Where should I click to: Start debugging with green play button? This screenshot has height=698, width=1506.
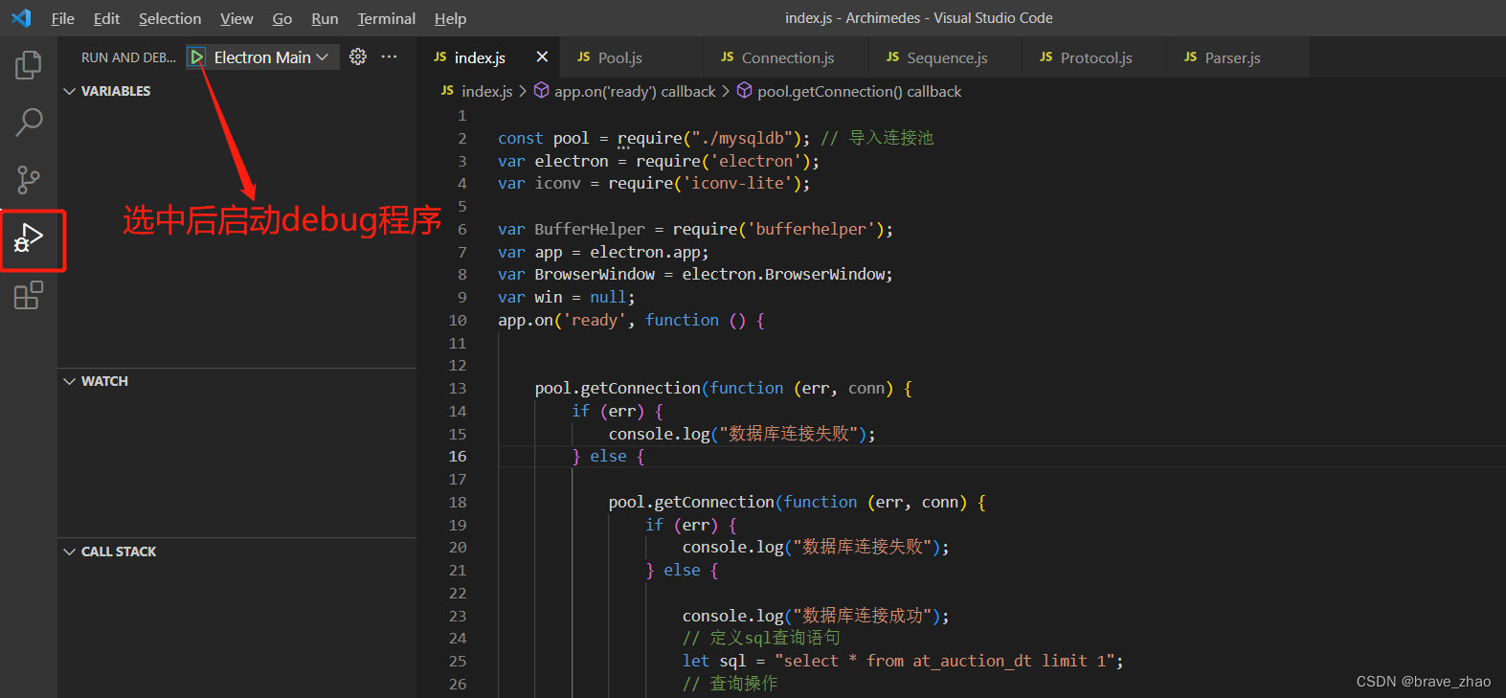tap(196, 57)
